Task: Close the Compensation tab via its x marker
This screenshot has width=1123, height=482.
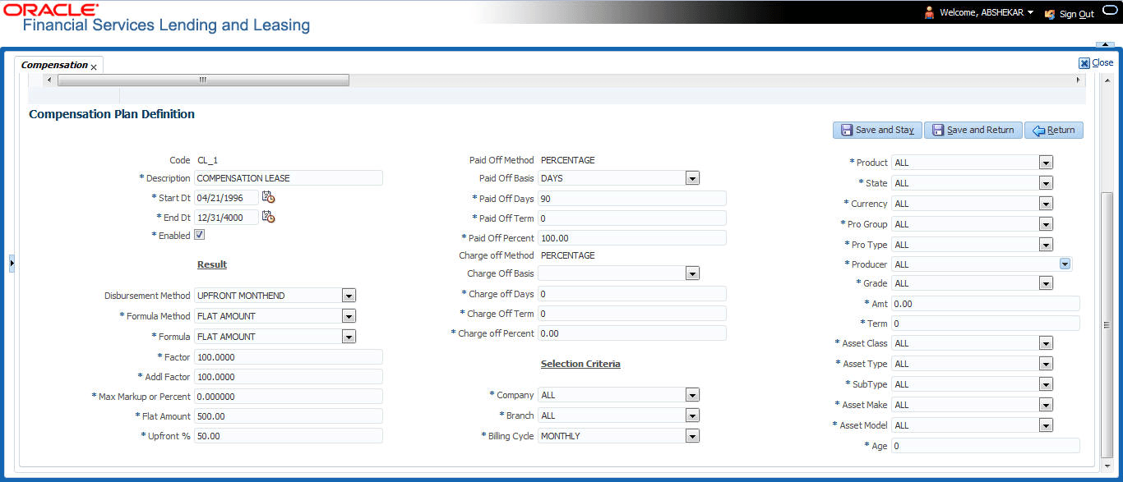Action: pos(94,65)
